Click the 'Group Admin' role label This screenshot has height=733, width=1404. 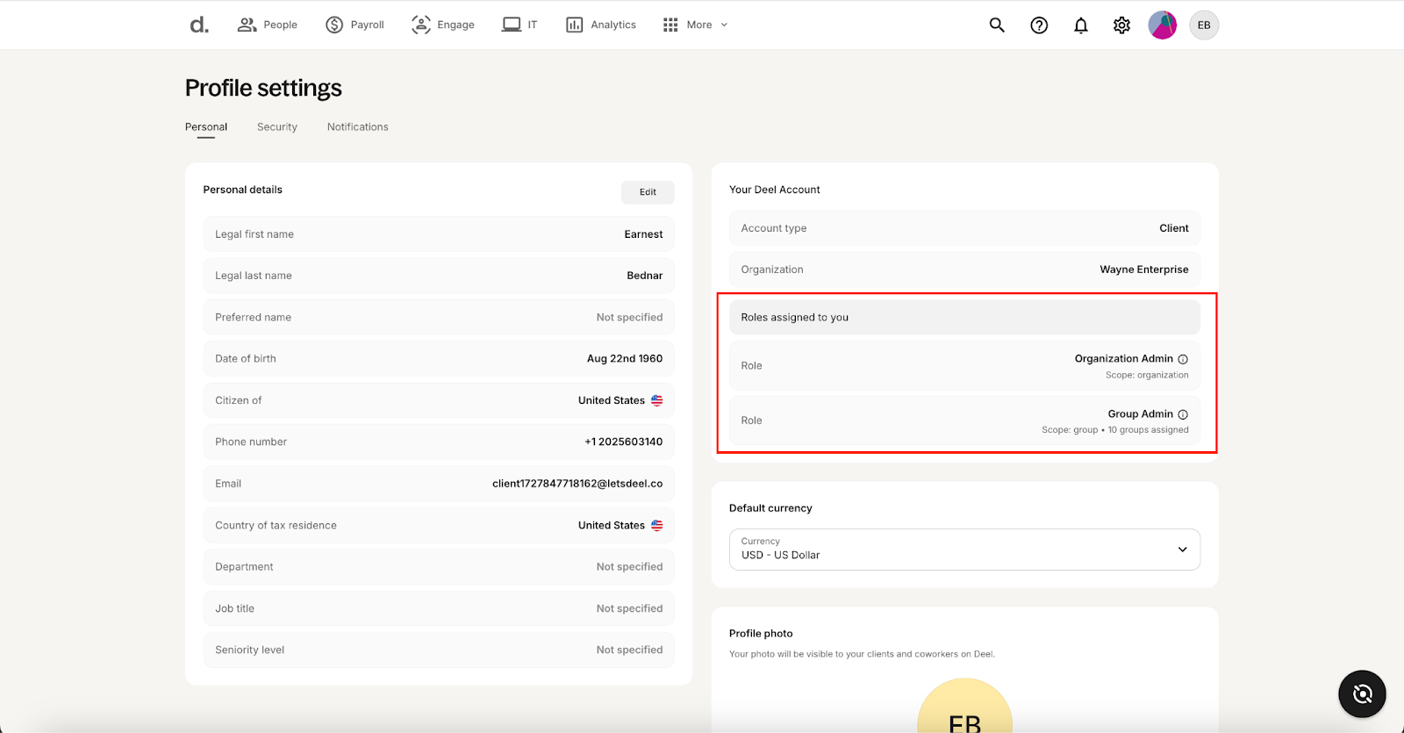[x=1140, y=414]
